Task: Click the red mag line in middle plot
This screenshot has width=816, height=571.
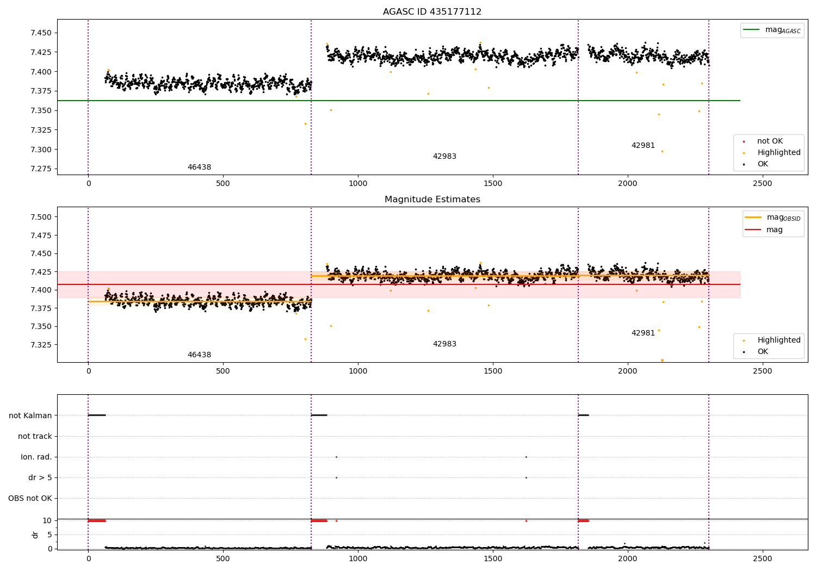Action: click(398, 284)
